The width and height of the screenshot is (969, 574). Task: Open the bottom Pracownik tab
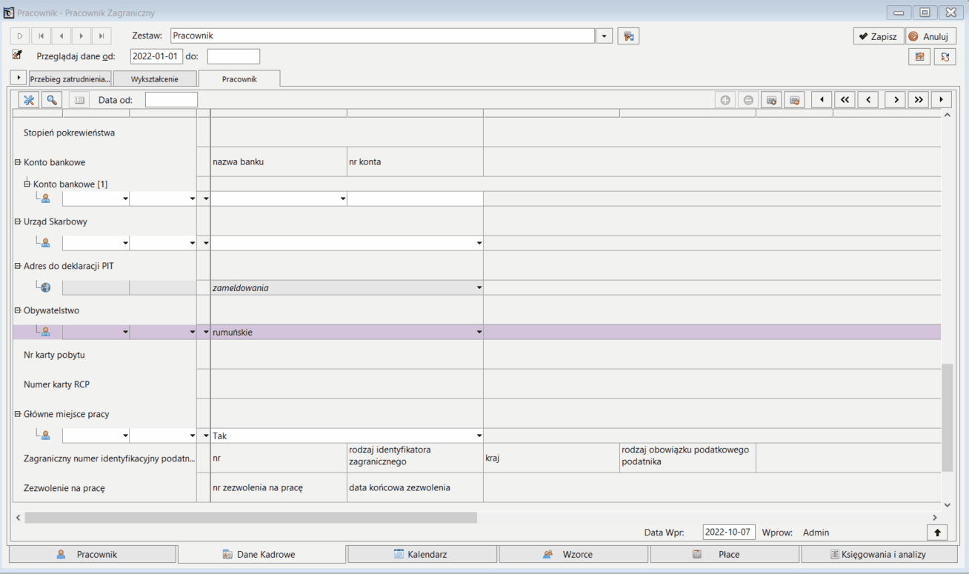tap(93, 554)
